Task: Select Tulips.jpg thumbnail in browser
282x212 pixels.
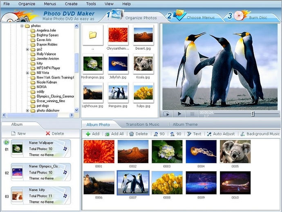Action: pyautogui.click(x=143, y=92)
